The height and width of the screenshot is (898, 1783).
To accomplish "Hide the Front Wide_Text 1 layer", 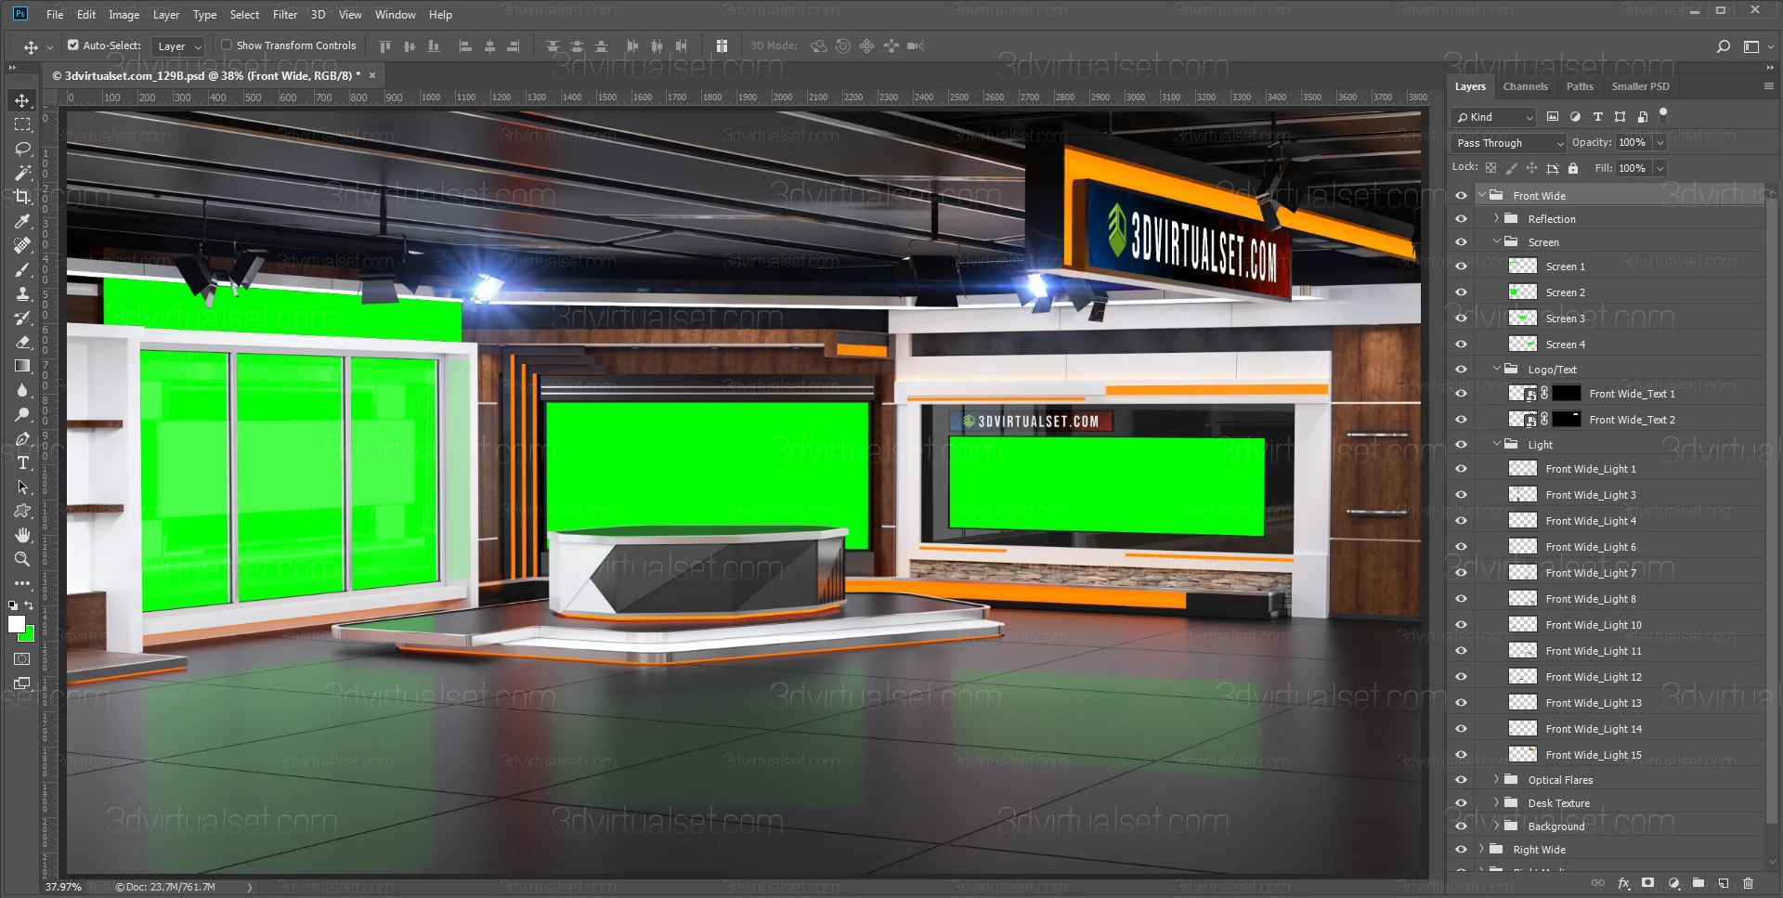I will 1462,394.
